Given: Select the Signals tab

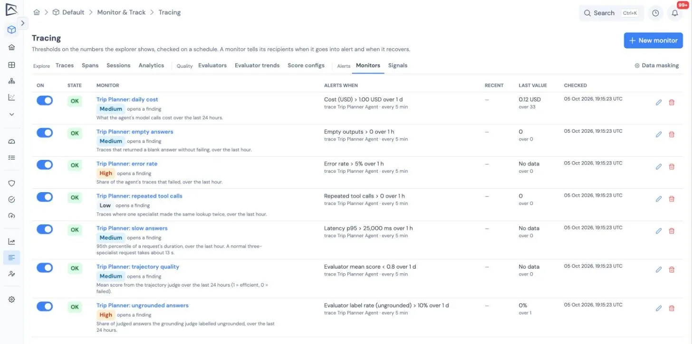Looking at the screenshot, I should [398, 65].
